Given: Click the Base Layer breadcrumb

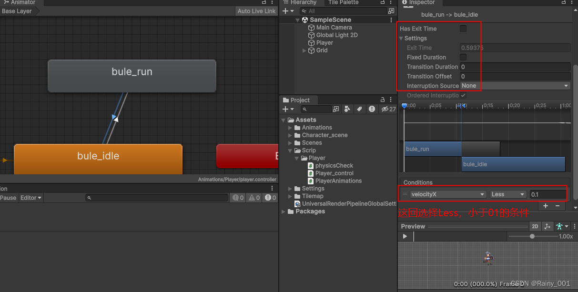Looking at the screenshot, I should coord(17,11).
